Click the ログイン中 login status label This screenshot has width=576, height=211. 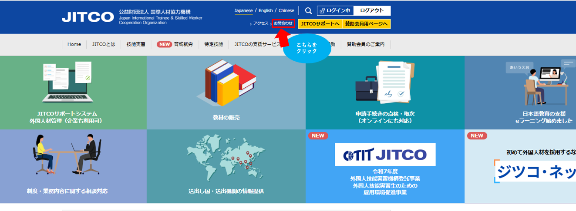click(x=339, y=11)
